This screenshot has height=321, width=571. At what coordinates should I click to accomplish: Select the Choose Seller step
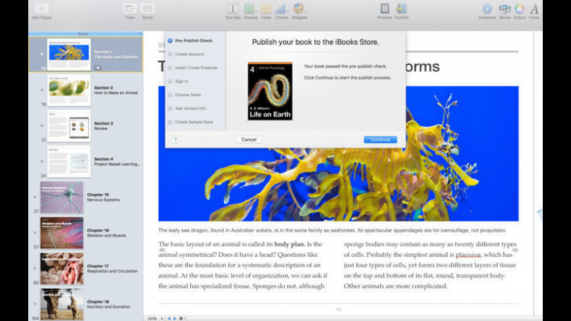pos(184,95)
